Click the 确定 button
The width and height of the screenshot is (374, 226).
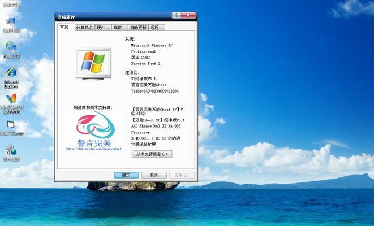(126, 175)
